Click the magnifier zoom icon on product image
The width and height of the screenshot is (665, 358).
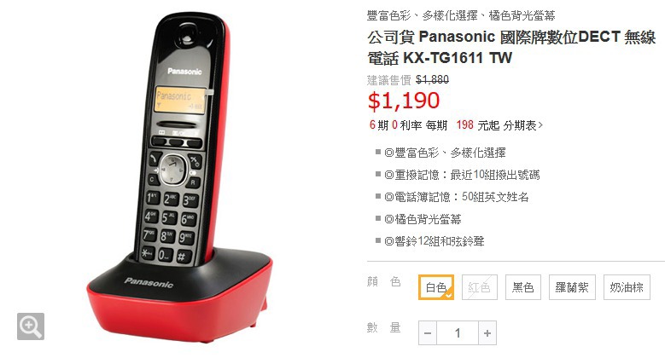tap(31, 326)
